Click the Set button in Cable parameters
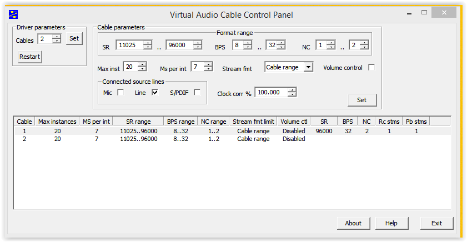The image size is (467, 242). (x=362, y=100)
